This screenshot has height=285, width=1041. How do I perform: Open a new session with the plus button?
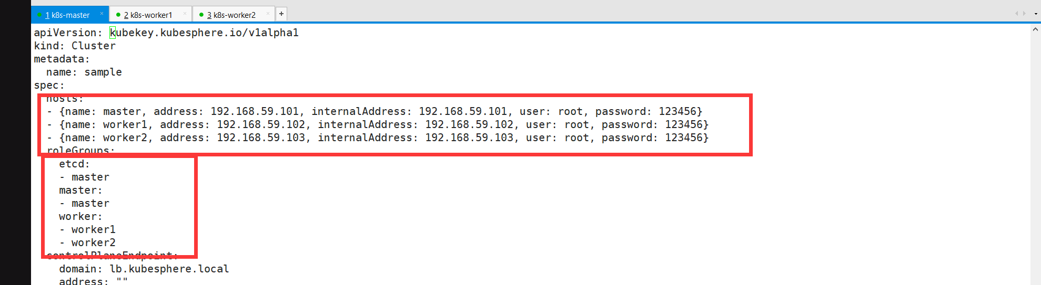[281, 14]
